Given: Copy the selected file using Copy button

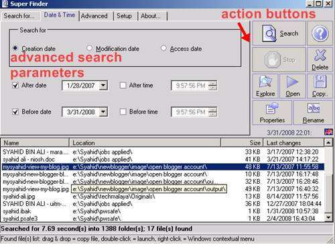Looking at the screenshot, I should [320, 86].
